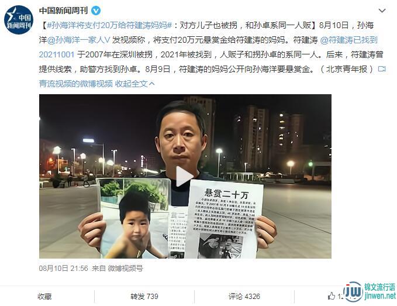Open 青流视频的微博视频 link
The height and width of the screenshot is (306, 397).
point(75,84)
